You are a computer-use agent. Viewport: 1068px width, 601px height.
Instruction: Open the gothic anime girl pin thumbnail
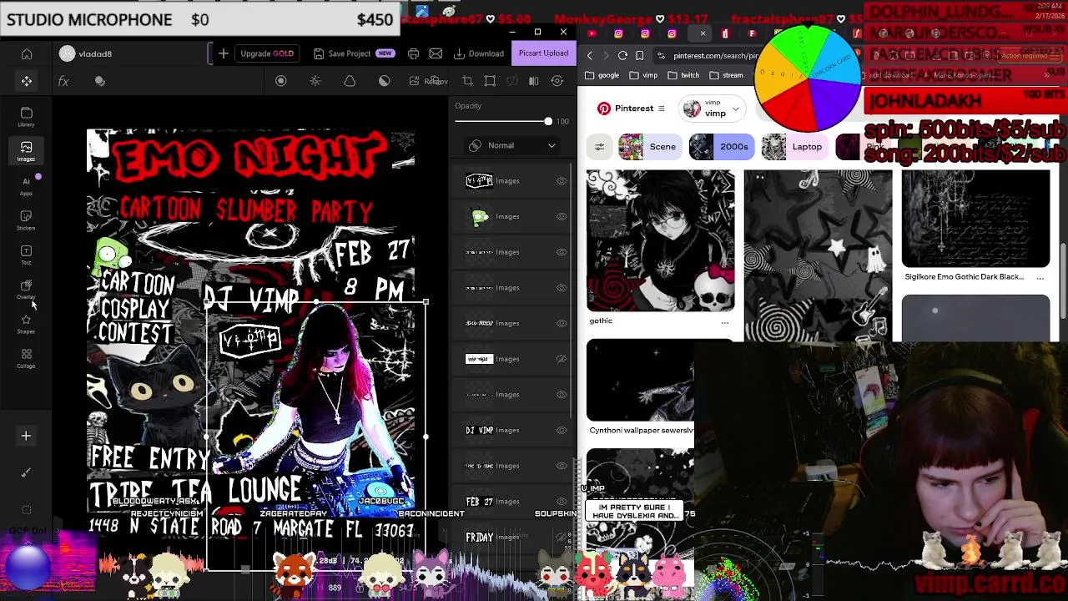click(x=660, y=240)
